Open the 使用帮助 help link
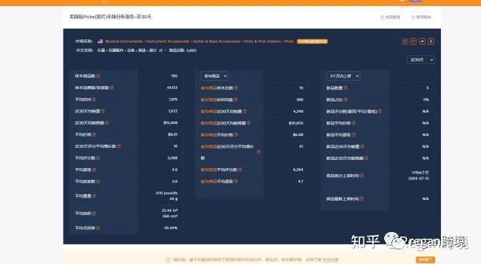 click(x=421, y=17)
